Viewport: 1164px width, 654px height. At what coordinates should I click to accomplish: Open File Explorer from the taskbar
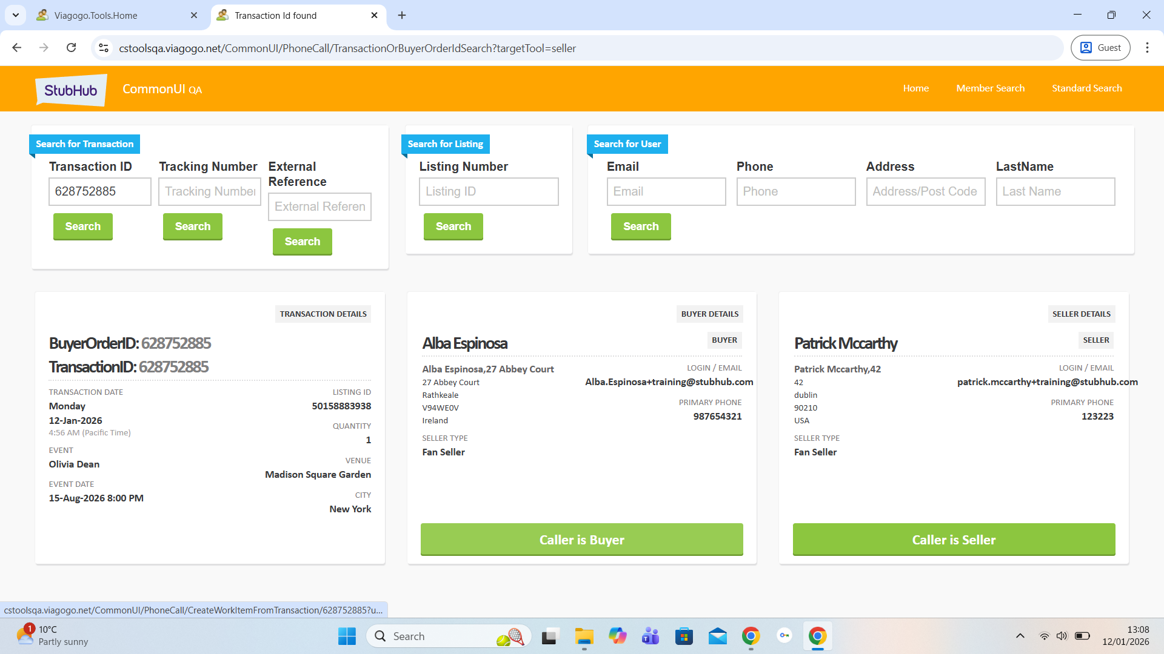pos(584,636)
